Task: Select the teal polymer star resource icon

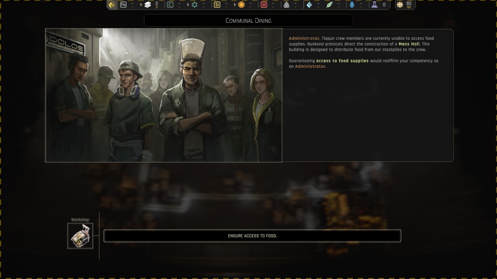Action: point(194,5)
